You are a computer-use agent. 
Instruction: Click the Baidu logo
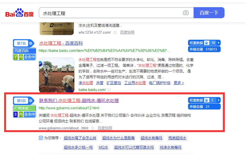coord(19,13)
